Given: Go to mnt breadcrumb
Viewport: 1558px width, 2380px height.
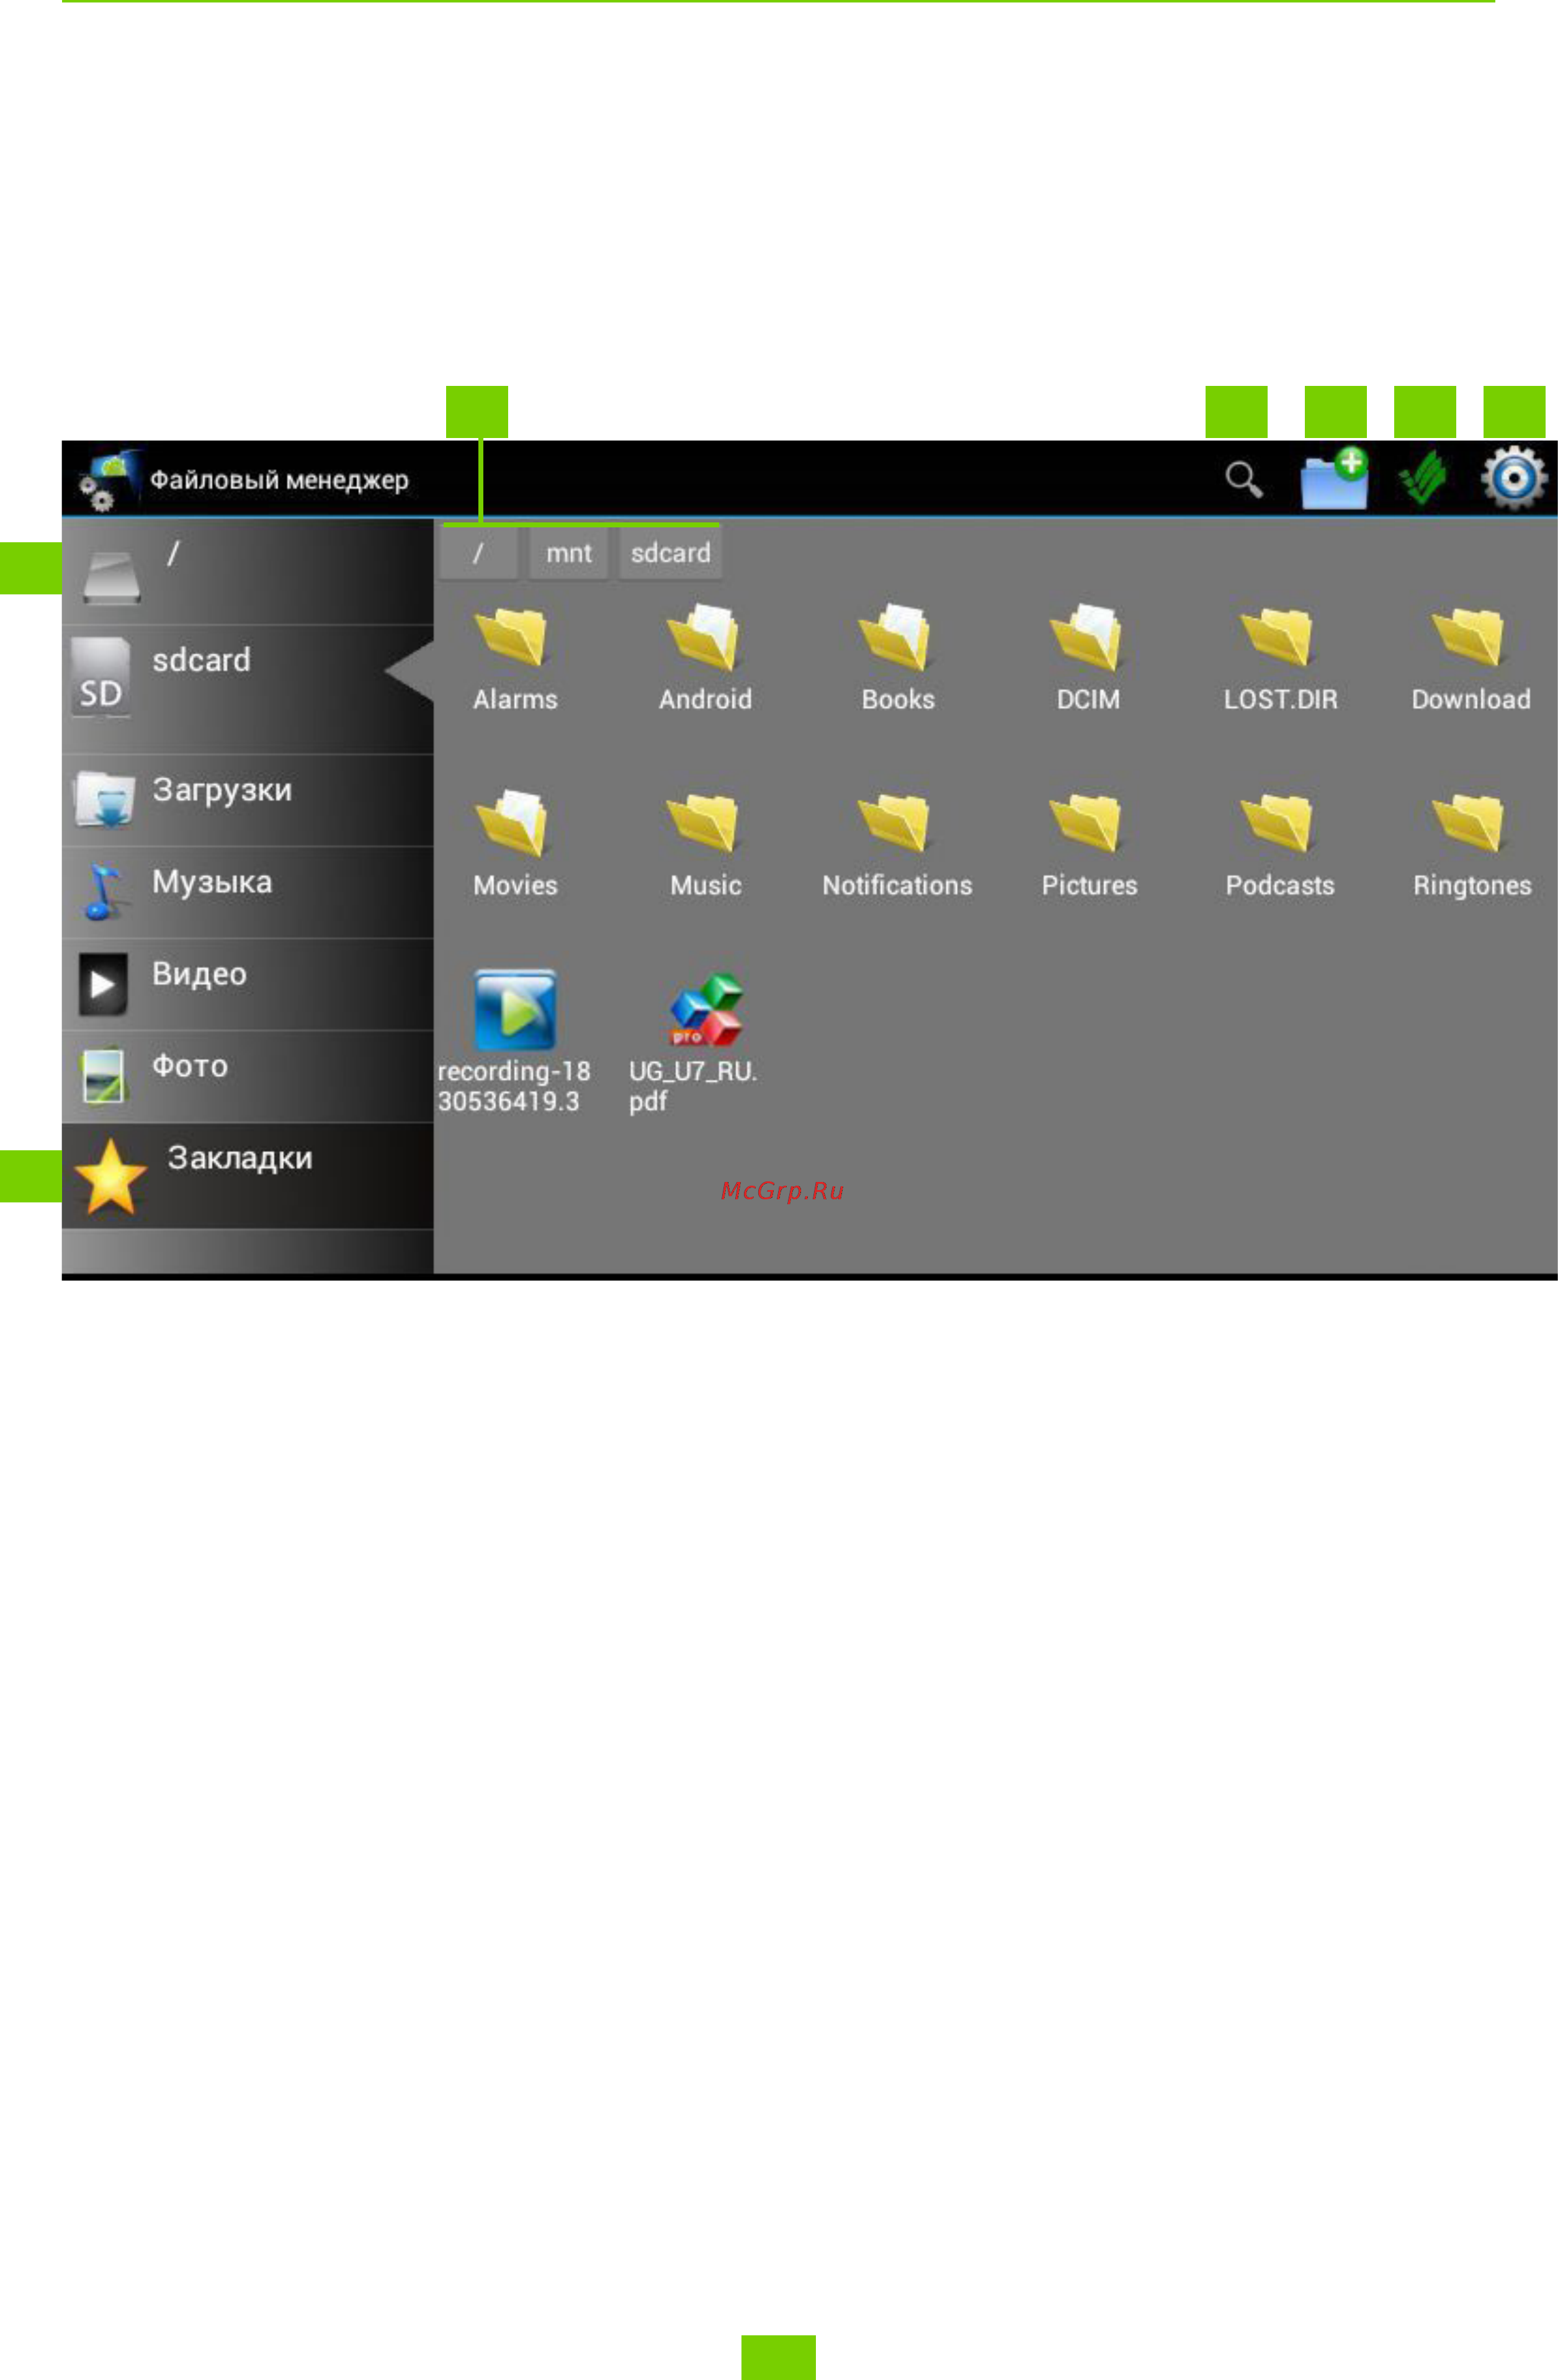Looking at the screenshot, I should point(568,553).
